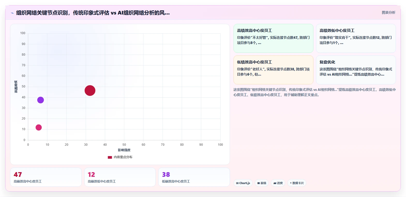Image resolution: width=406 pixels, height=197 pixels.
Task: Click the summary paragraph starting 这张图围绕
Action: coord(314,92)
